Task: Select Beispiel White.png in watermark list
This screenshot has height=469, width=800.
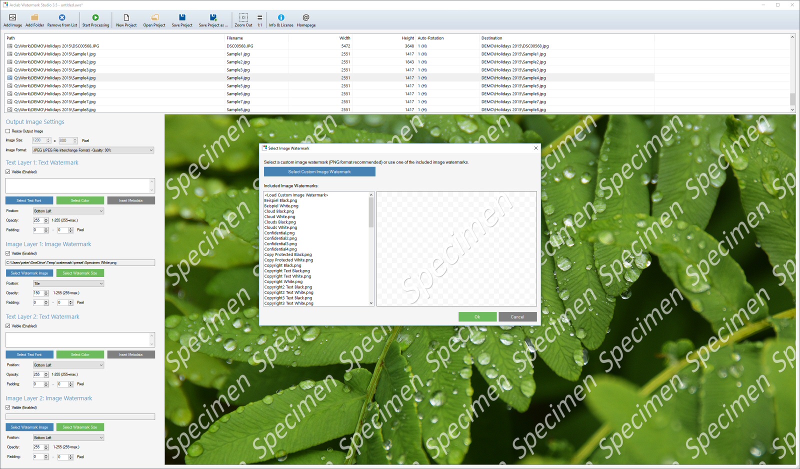Action: 281,206
